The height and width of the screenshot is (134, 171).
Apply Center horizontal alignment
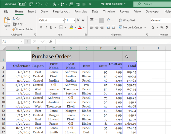click(x=97, y=27)
